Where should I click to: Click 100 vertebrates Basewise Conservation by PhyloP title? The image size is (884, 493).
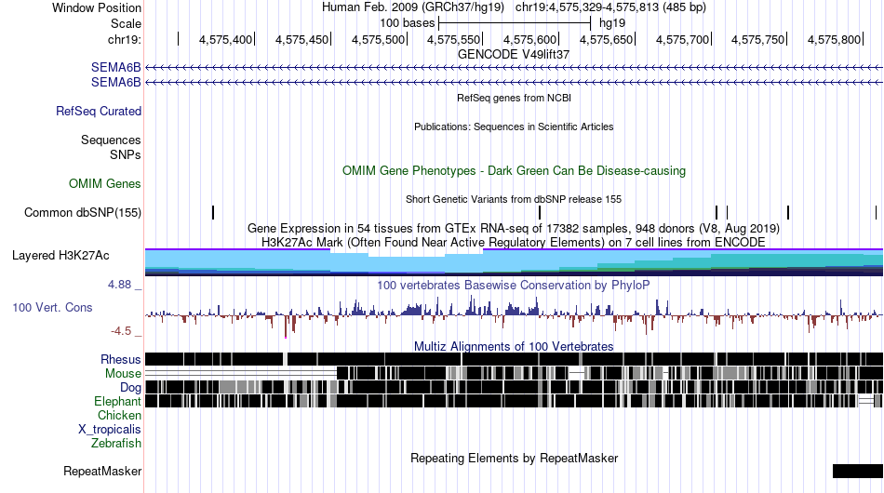514,285
